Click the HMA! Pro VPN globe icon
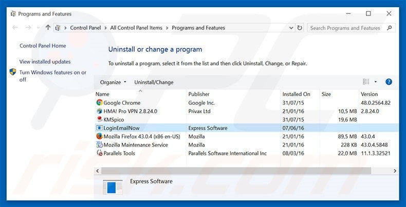 (x=99, y=111)
